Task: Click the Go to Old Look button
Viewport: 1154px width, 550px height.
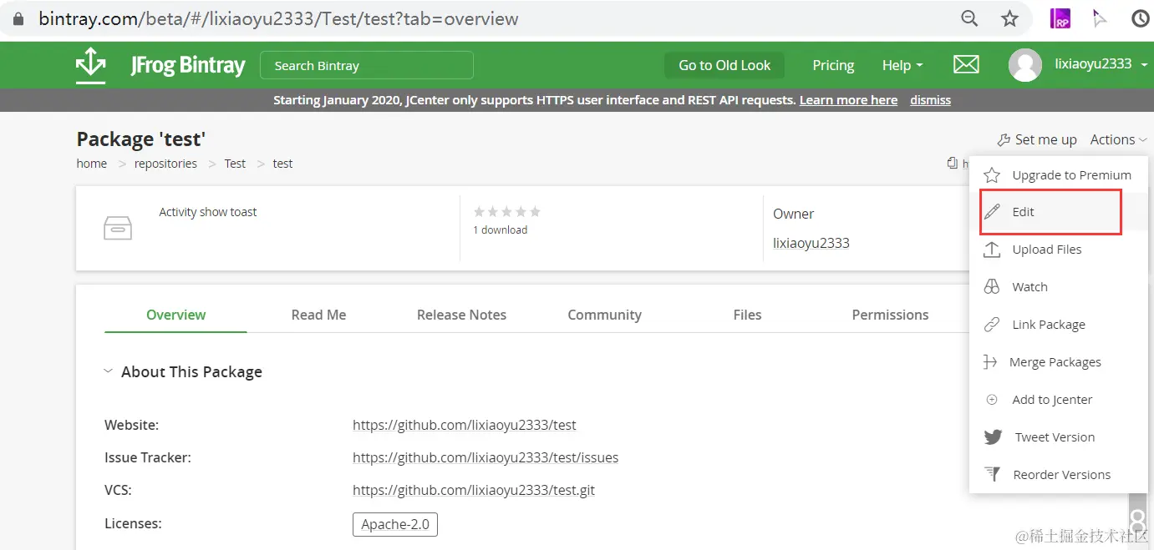Action: 724,65
